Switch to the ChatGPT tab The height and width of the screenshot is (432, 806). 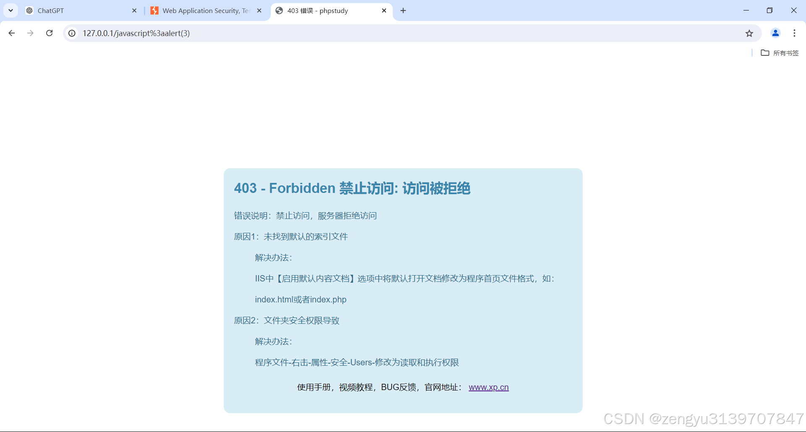[x=81, y=10]
